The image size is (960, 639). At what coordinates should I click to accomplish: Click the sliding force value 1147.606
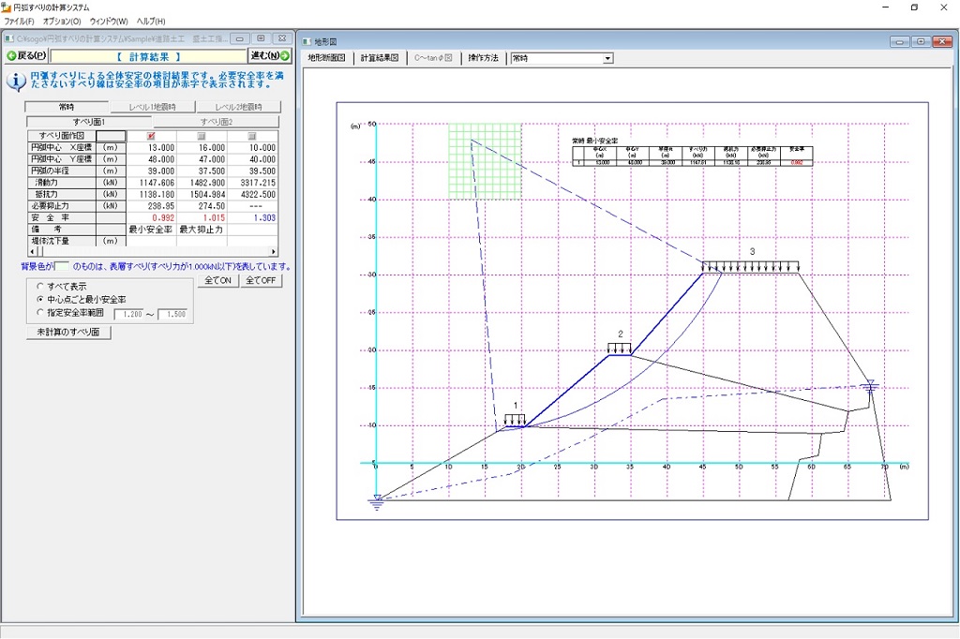[x=157, y=183]
